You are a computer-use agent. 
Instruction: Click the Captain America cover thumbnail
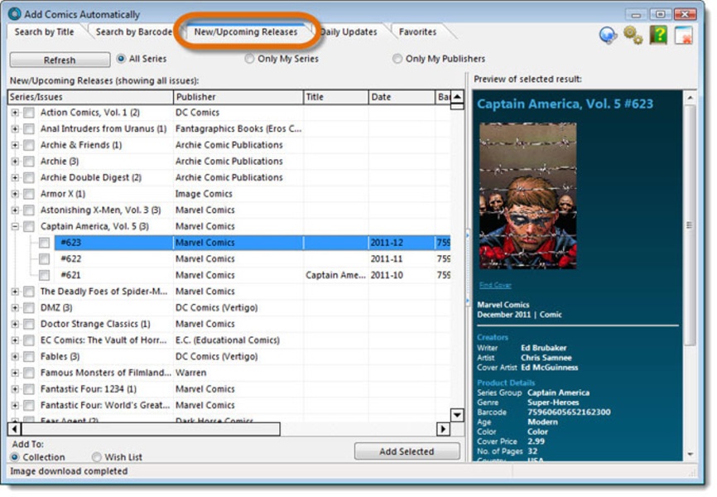click(527, 195)
